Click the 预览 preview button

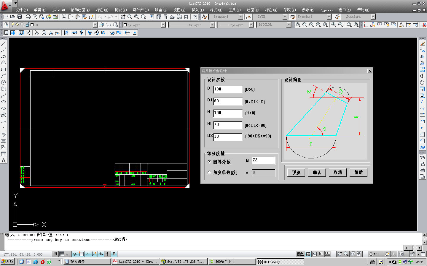pos(296,172)
